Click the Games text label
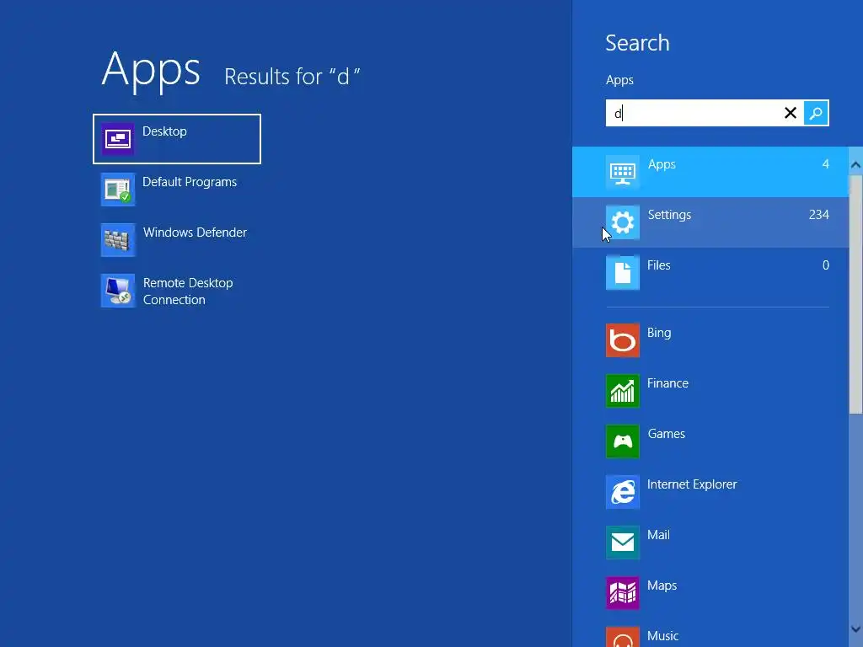This screenshot has width=863, height=647. tap(666, 434)
